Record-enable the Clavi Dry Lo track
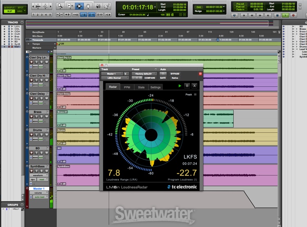This screenshot has width=307, height=227. point(32,62)
